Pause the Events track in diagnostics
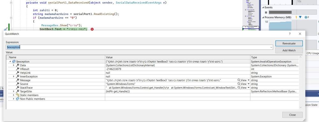This screenshot has height=122, width=319. point(266,12)
